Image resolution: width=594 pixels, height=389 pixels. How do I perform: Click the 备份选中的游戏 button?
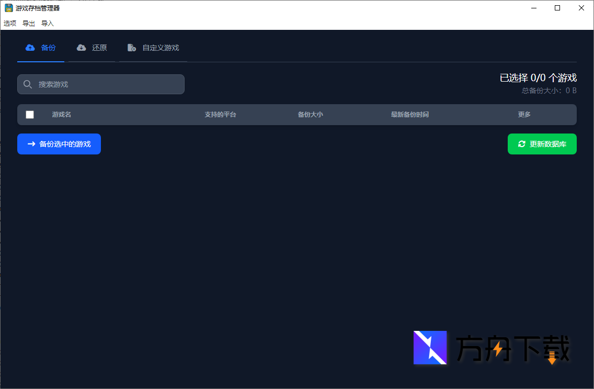(x=59, y=144)
